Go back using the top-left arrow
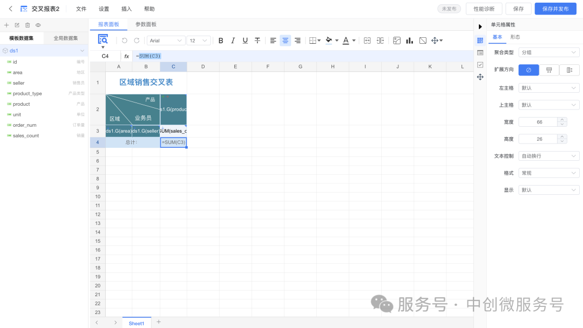This screenshot has height=328, width=583. point(10,9)
